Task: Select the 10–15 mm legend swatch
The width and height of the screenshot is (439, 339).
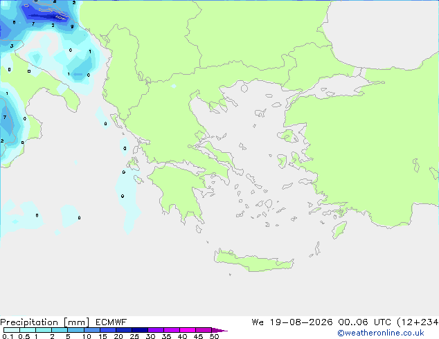Action: (x=92, y=330)
